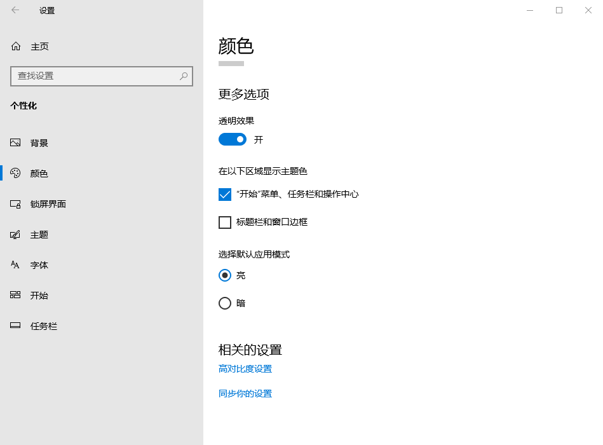Screen dimensions: 603x445
Task: Click the 锁屏界面 lock screen icon
Action: coord(15,203)
